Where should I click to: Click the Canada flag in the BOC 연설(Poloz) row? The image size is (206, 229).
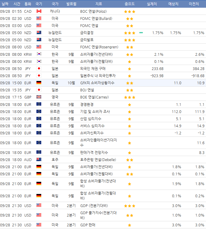39,11
